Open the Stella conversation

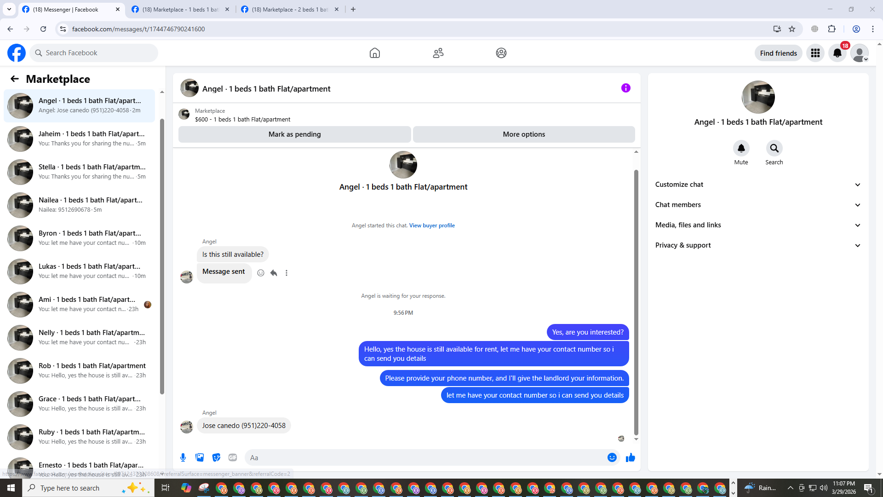(x=79, y=172)
